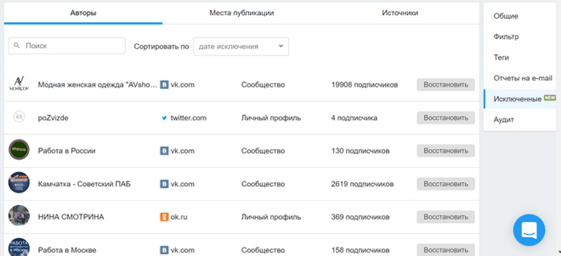Open the Фильтр settings section
This screenshot has height=256, width=561.
[506, 37]
